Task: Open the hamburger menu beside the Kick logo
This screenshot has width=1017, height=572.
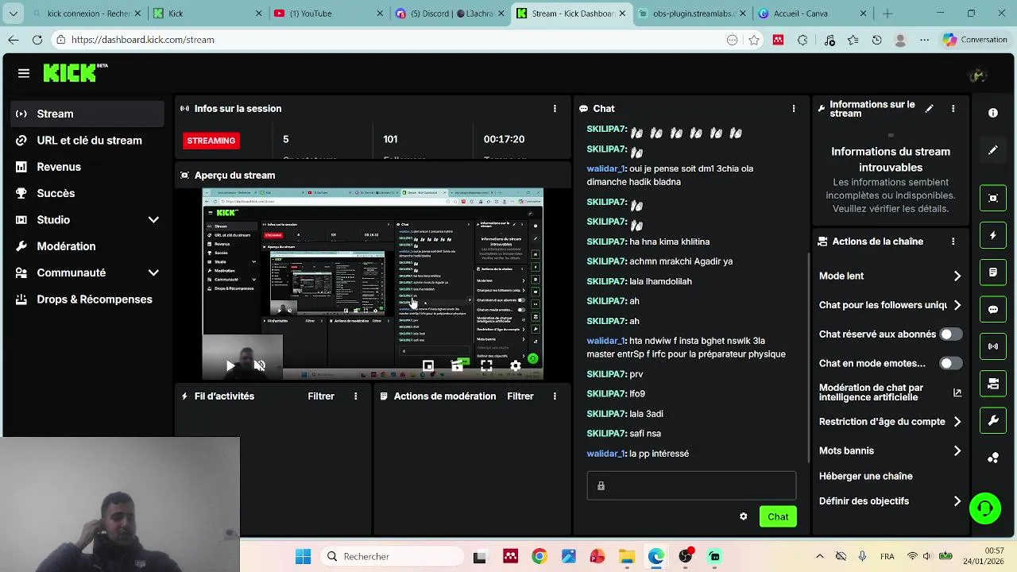Action: pyautogui.click(x=24, y=73)
